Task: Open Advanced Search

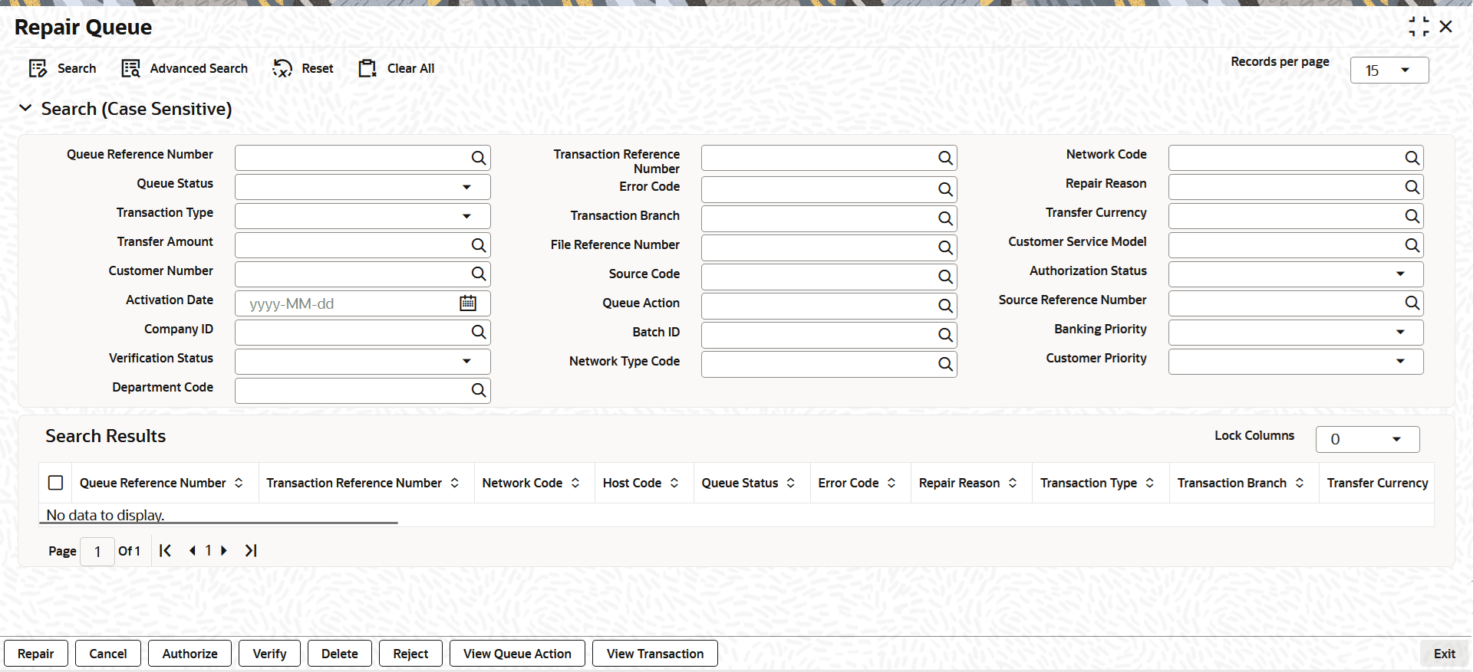Action: (185, 69)
